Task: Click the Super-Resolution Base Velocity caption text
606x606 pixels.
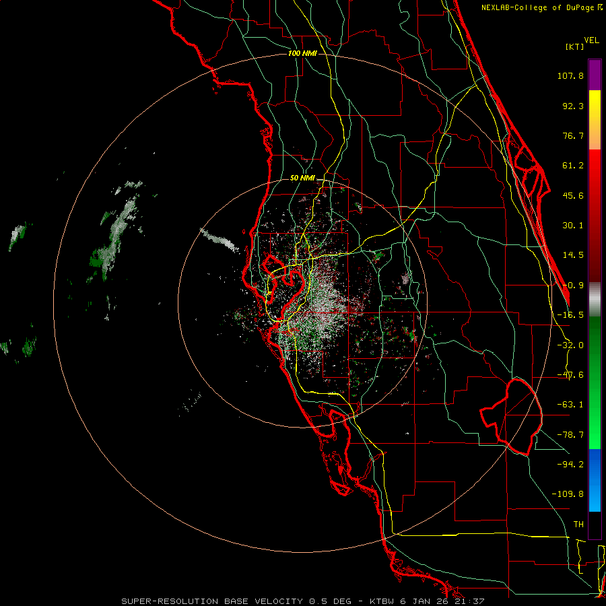Action: [x=302, y=601]
